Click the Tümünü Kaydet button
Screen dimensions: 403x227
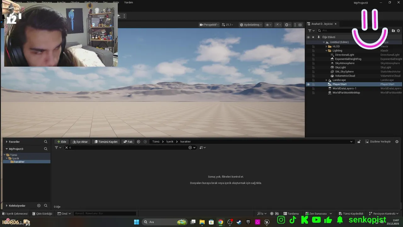(x=106, y=142)
